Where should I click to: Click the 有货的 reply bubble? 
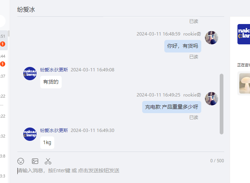pos(51,82)
